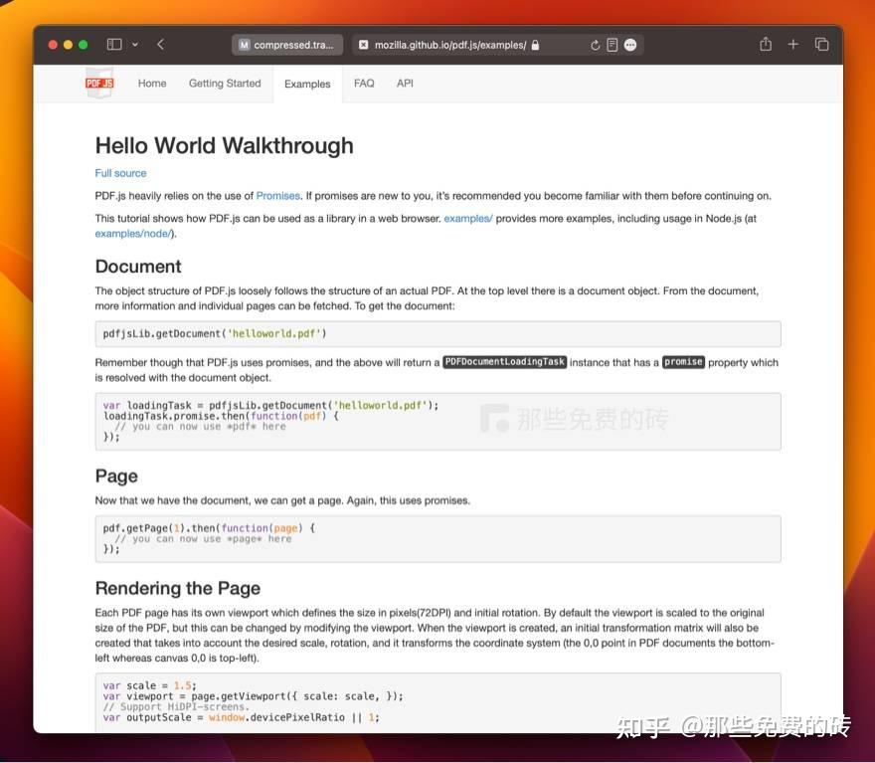Toggle the Safari sidebar
Viewport: 875px width, 763px height.
pos(113,44)
